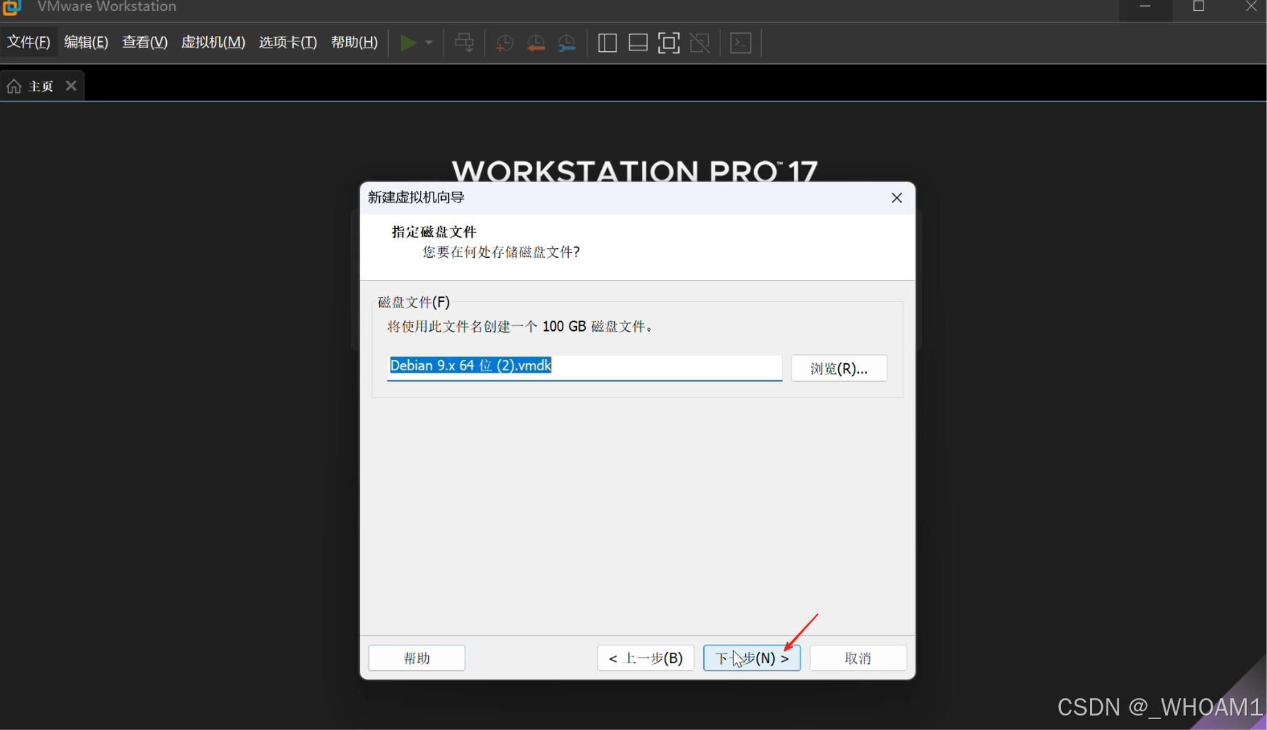Click the unity mode icon

700,43
